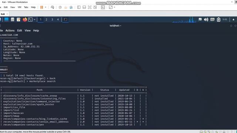Open the file manager icon in Kali panel

(x=13, y=20)
